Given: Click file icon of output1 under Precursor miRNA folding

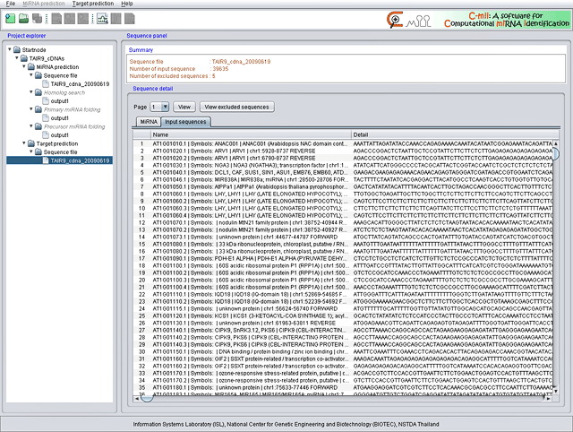Looking at the screenshot, I should tap(46, 135).
